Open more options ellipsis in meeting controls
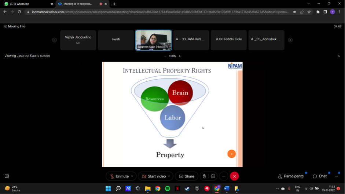This screenshot has width=345, height=194. click(x=224, y=176)
